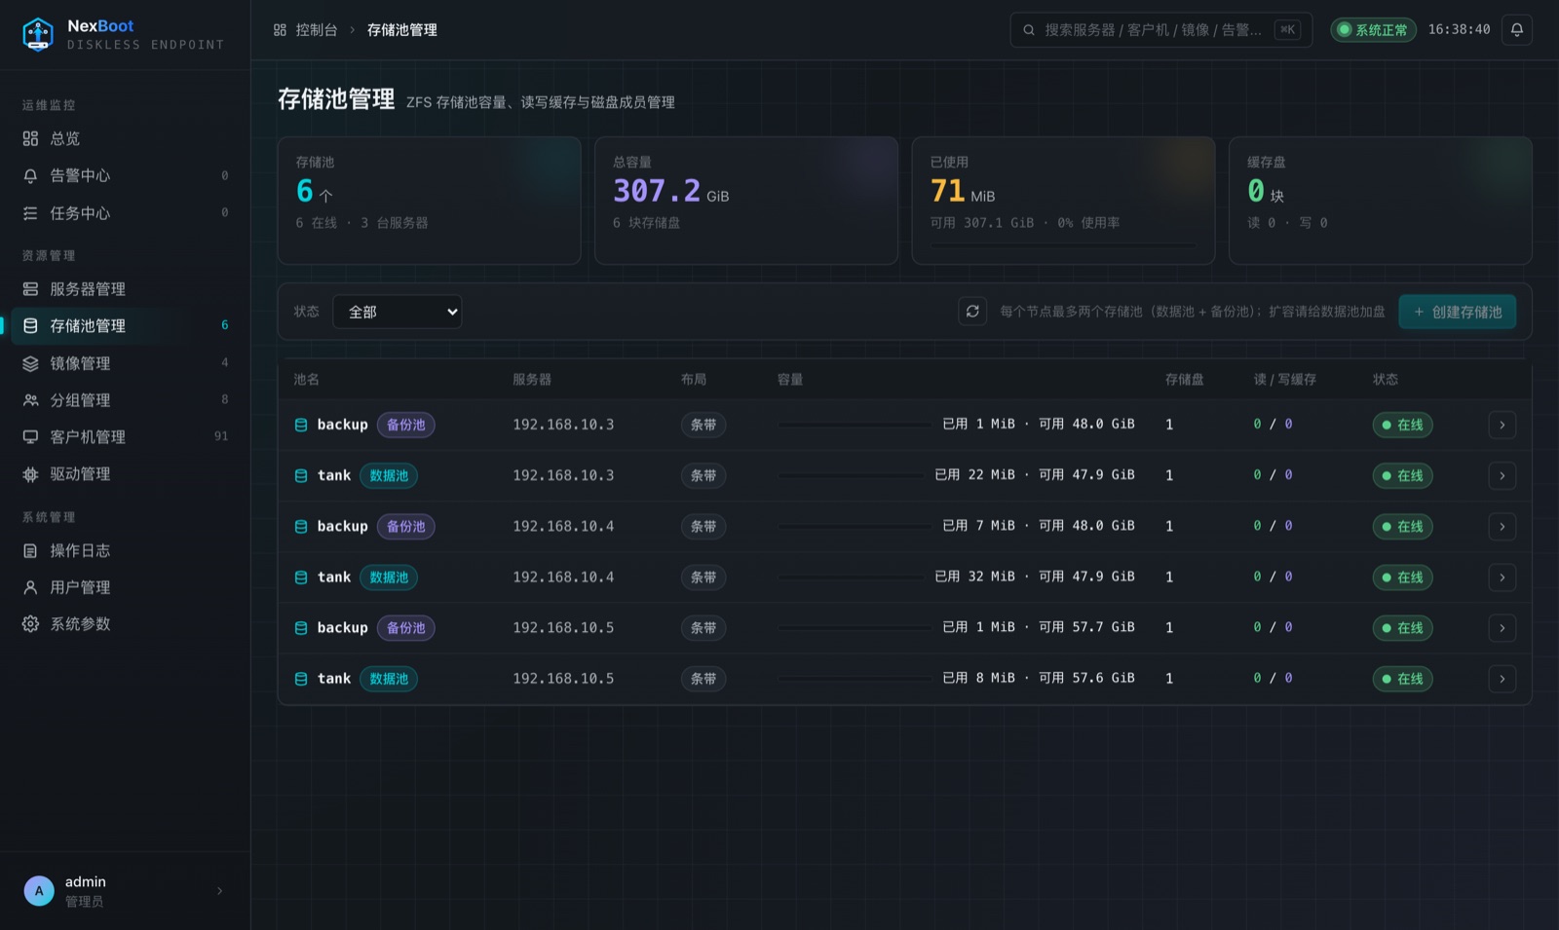Click the refresh pool list icon
The image size is (1559, 930).
pos(972,312)
